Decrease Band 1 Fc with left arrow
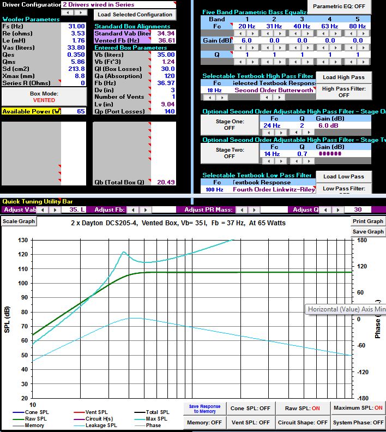The image size is (386, 432). [x=240, y=33]
